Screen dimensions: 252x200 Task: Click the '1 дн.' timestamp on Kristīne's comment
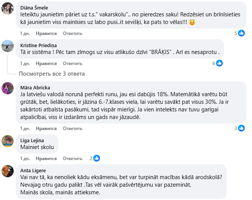pos(25,63)
